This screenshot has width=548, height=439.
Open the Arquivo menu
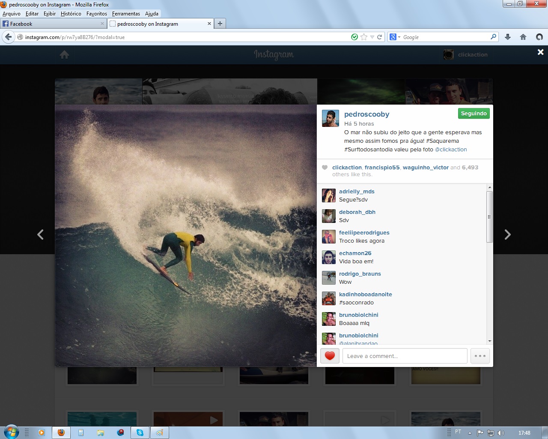coord(12,14)
